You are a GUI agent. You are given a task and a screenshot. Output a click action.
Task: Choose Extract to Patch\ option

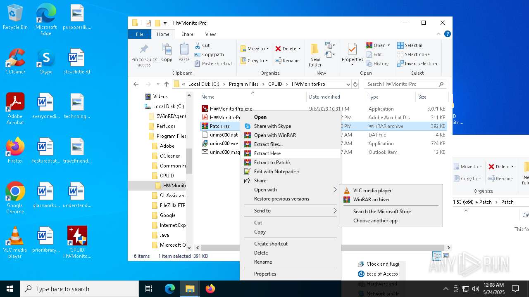pos(291,163)
